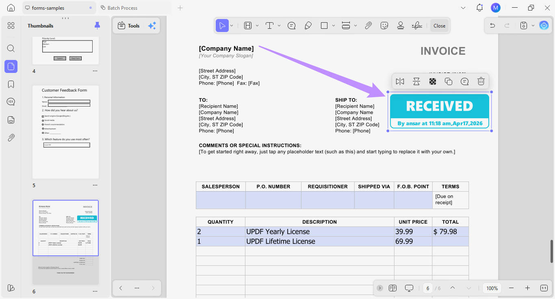Select the sticky note comment tool
The width and height of the screenshot is (555, 299).
(x=291, y=26)
